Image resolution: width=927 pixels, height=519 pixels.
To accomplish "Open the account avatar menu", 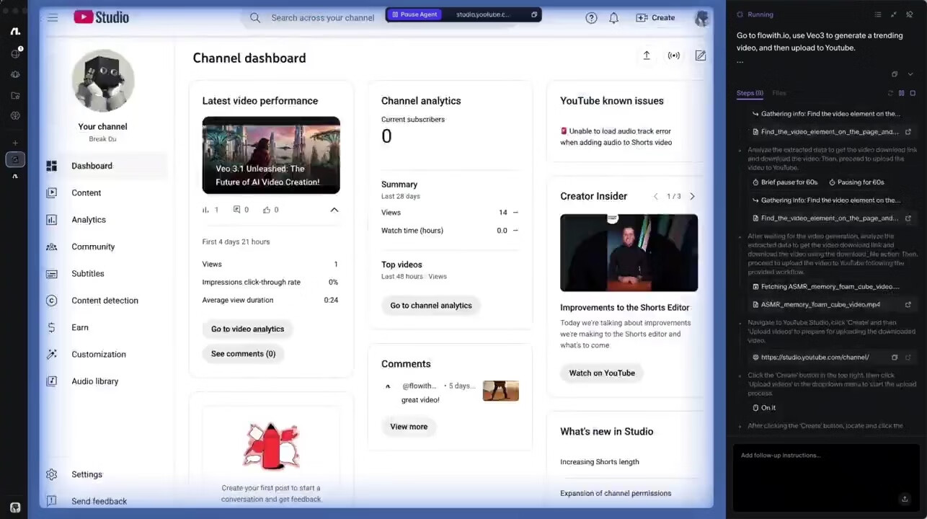I will coord(701,18).
